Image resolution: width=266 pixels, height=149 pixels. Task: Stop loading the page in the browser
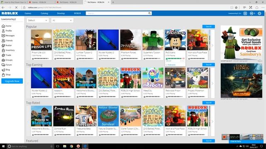[16, 7]
